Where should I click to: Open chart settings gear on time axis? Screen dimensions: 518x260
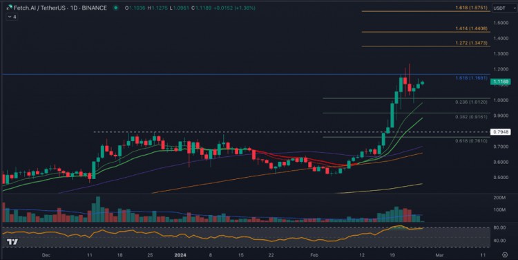tap(505, 254)
